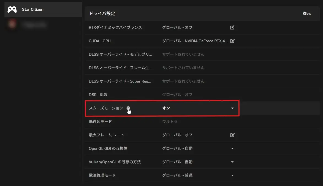This screenshot has height=186, width=323.
Task: Expand the スムーズモーション dropdown arrow
Action: tap(232, 108)
